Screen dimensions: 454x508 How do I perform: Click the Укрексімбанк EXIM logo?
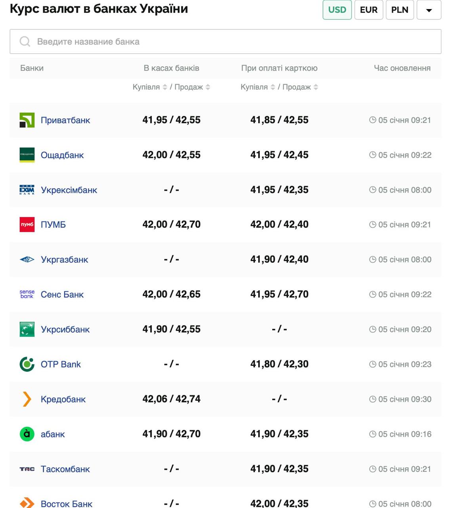point(27,190)
